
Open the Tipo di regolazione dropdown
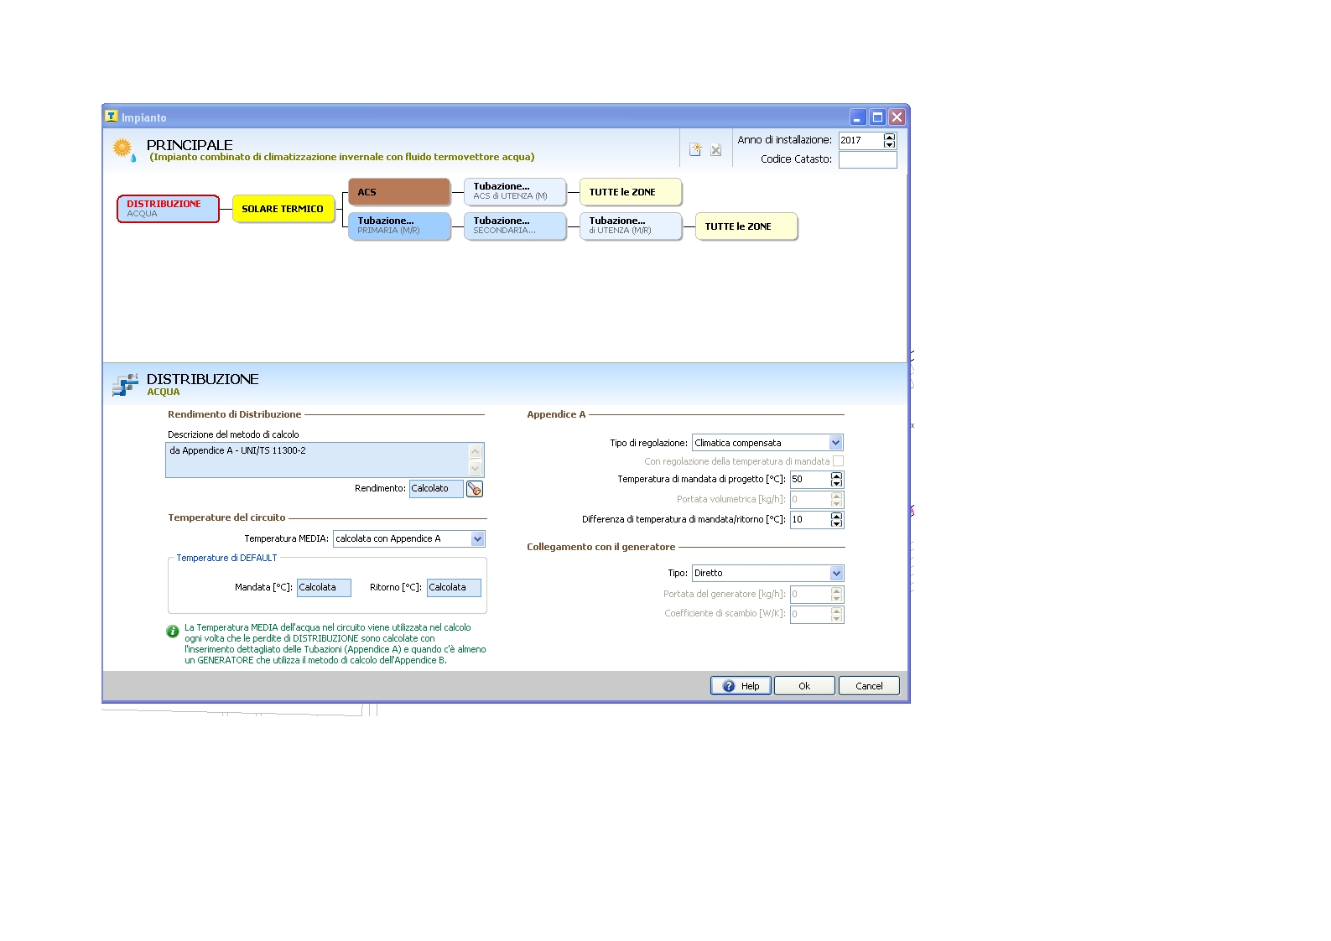[x=835, y=443]
